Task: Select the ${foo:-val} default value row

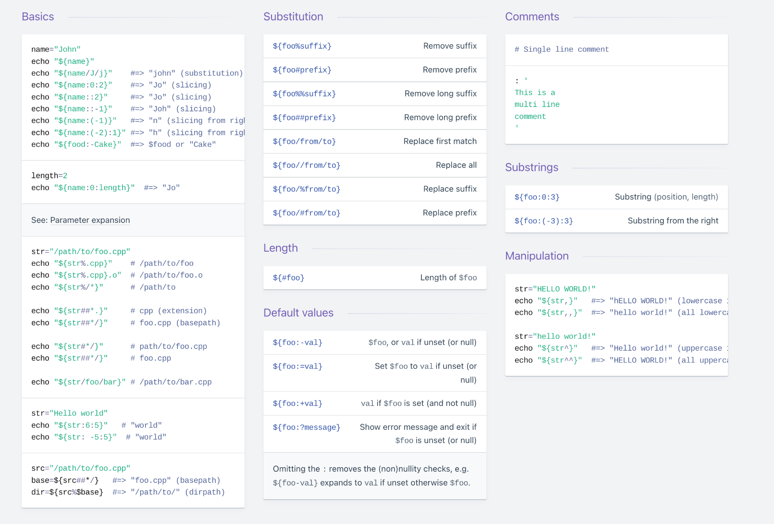Action: tap(374, 343)
